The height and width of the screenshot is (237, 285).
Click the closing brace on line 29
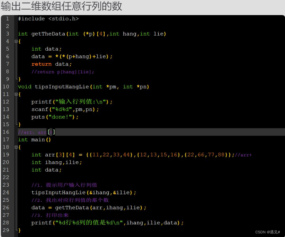[19, 230]
